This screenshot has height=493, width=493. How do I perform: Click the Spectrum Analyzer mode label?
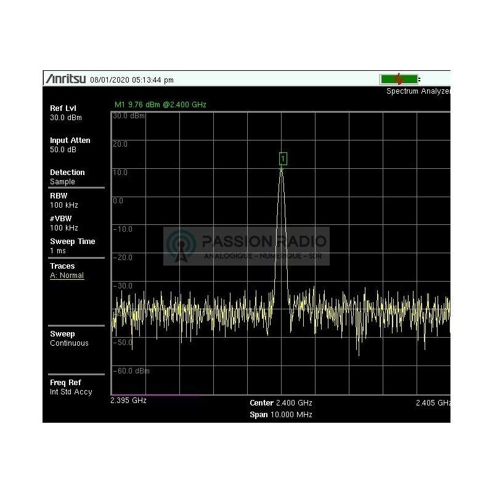[418, 91]
